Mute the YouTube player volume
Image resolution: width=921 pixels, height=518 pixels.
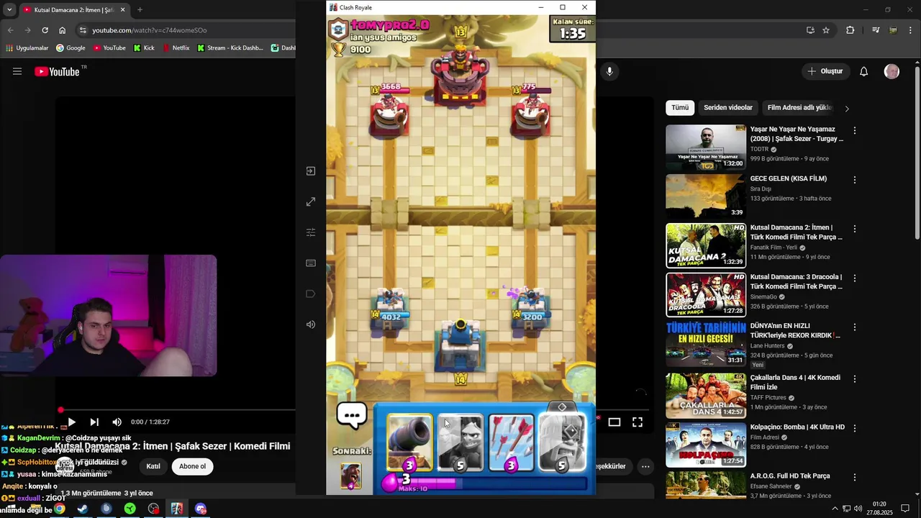pos(117,422)
